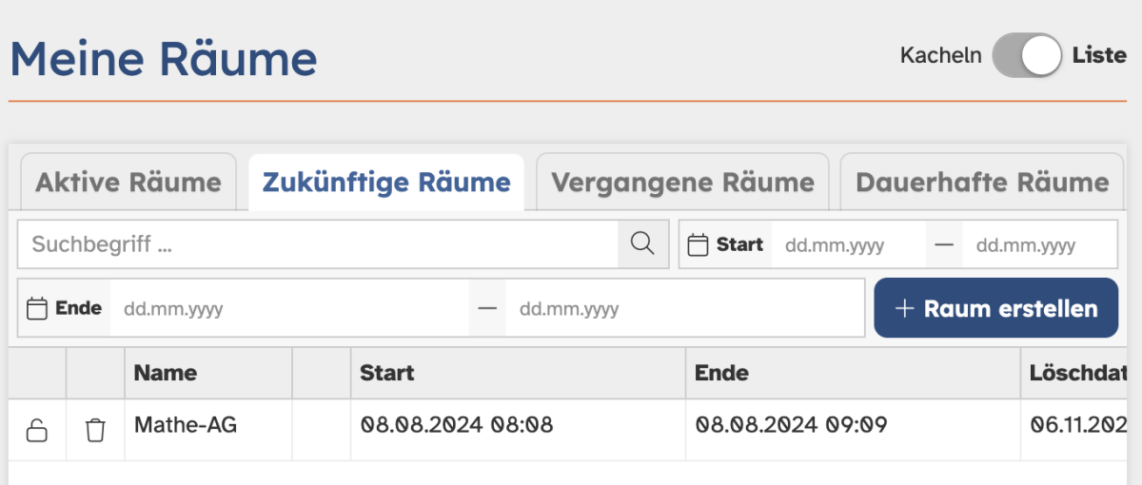Select the Mathe-AG room name
This screenshot has width=1142, height=485.
tap(186, 425)
